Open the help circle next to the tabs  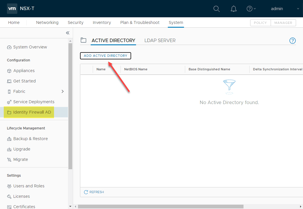tap(293, 41)
